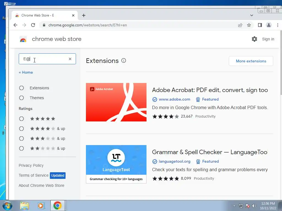Click the More extensions button
Viewport: 282px width, 211px height.
click(251, 61)
